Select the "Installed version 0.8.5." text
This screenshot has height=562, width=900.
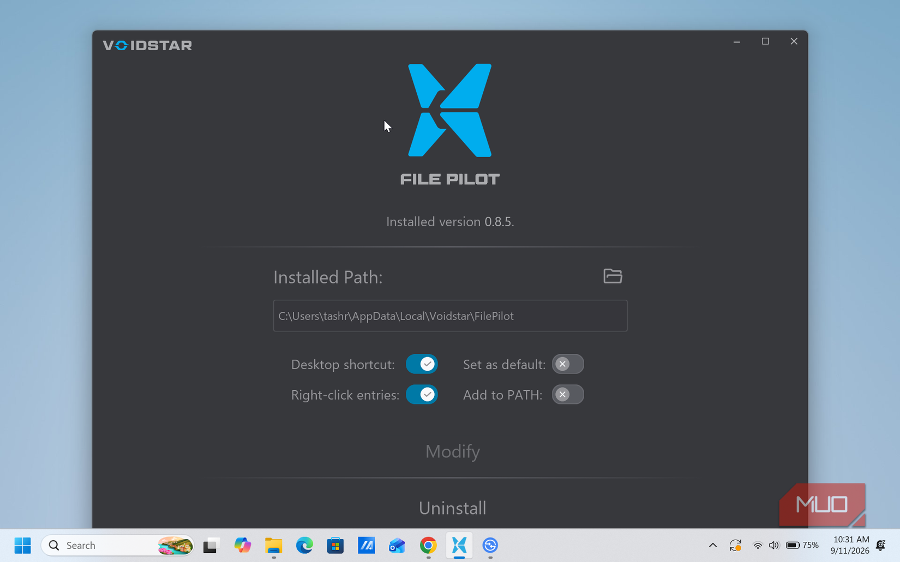(450, 222)
